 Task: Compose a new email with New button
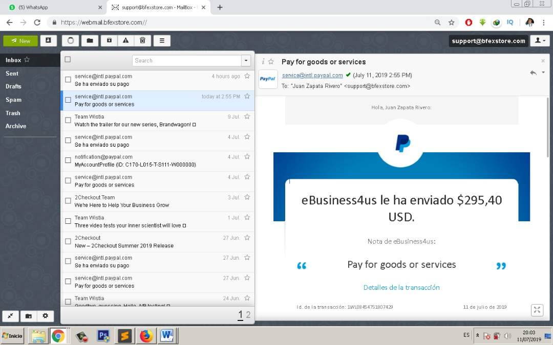click(20, 41)
